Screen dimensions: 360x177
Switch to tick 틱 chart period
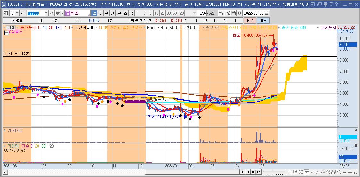coord(131,13)
